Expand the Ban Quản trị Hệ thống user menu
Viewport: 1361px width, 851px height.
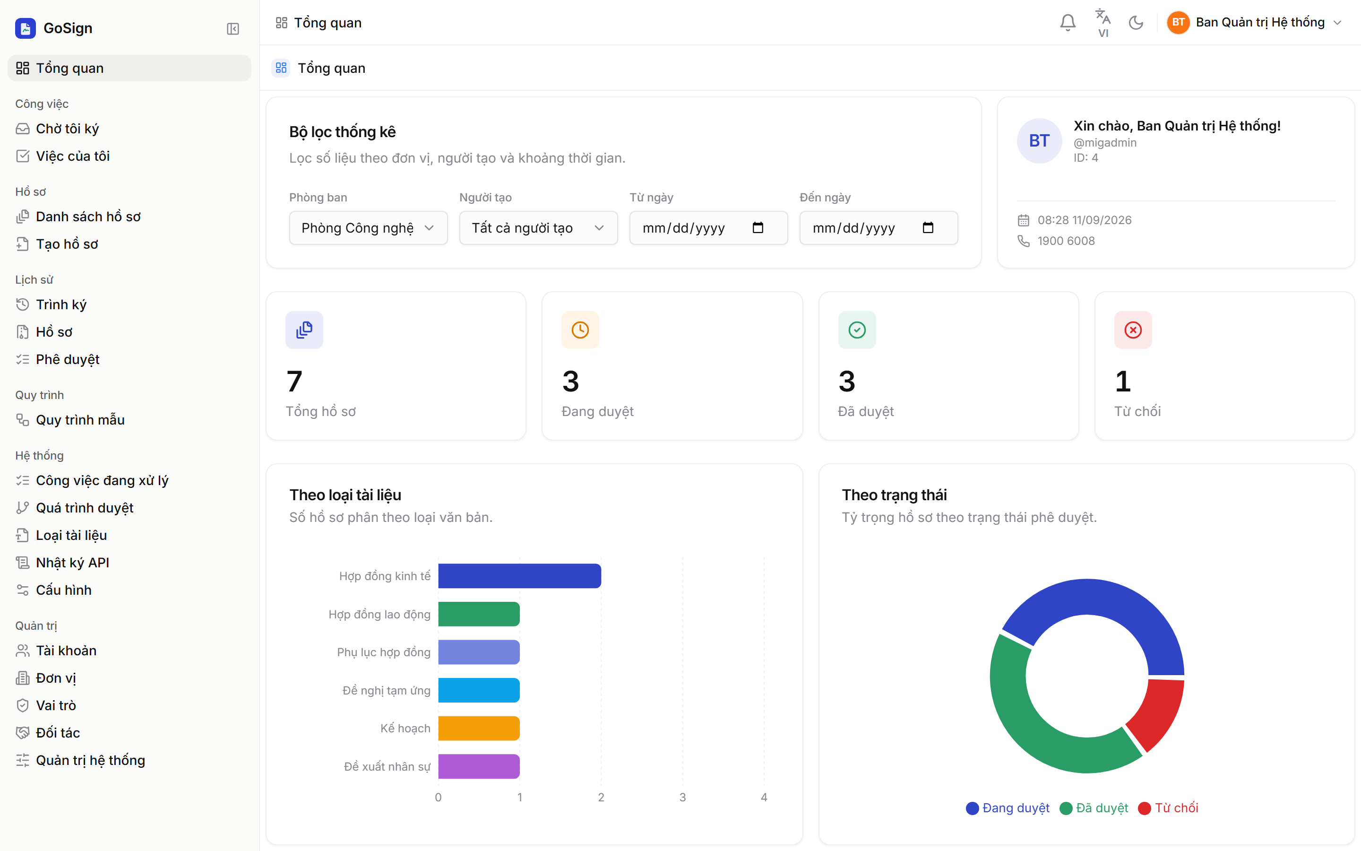point(1255,23)
